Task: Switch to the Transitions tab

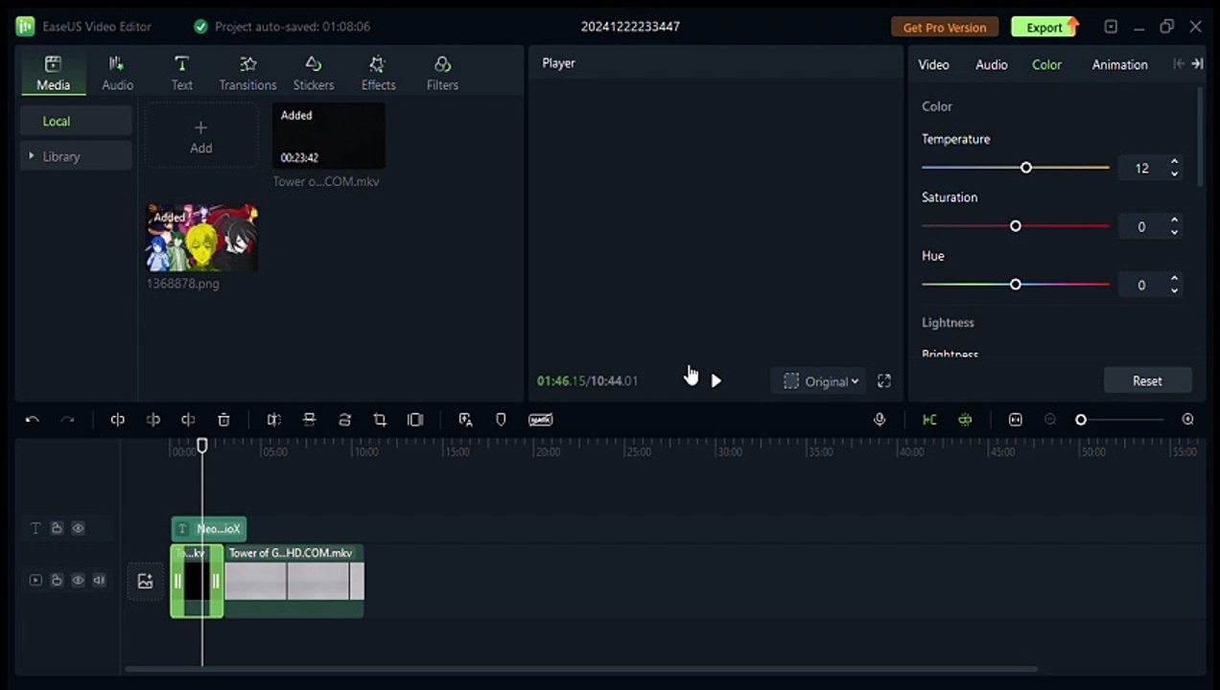Action: tap(247, 73)
